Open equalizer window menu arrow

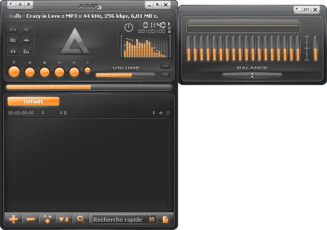pos(297,9)
